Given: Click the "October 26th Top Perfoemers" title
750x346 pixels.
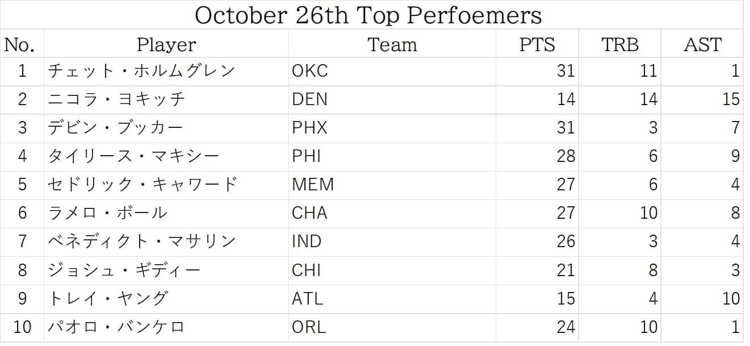Looking at the screenshot, I should pyautogui.click(x=368, y=15).
